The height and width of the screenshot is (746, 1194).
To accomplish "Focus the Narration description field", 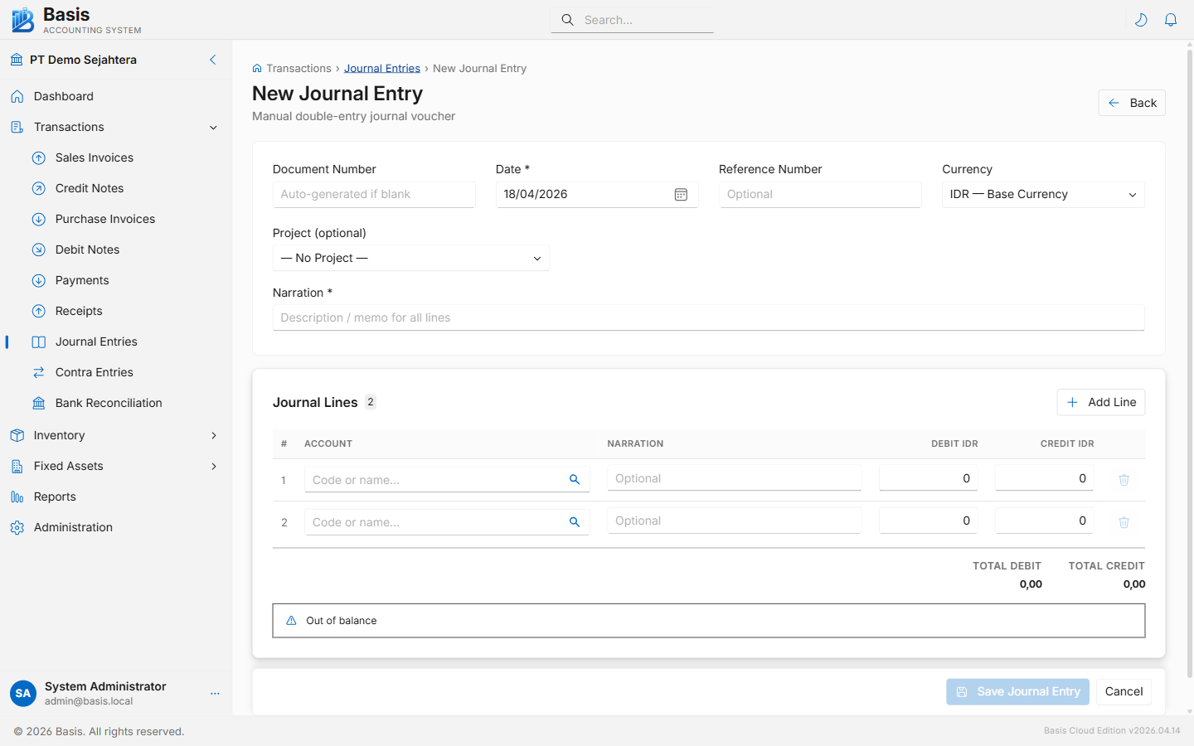I will click(708, 318).
